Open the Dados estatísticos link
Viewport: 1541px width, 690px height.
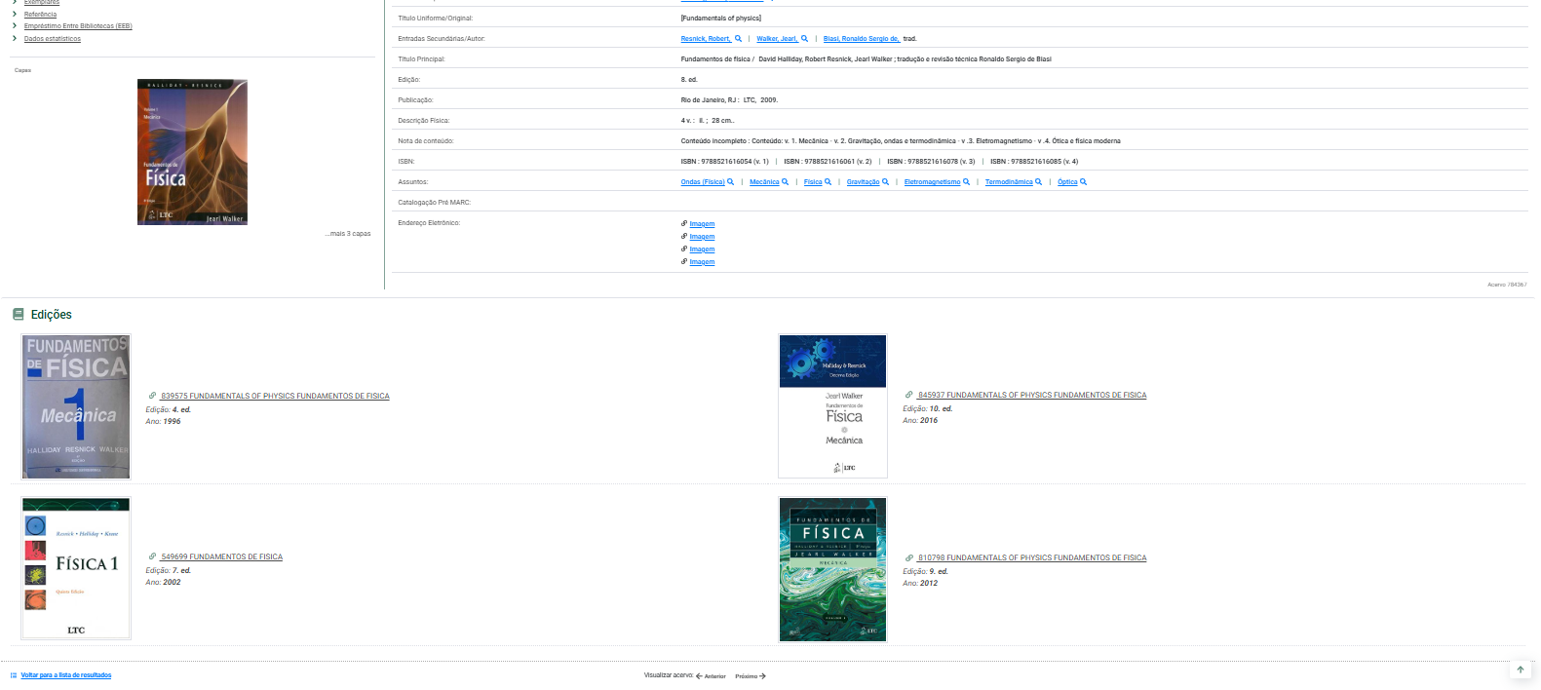coord(53,39)
